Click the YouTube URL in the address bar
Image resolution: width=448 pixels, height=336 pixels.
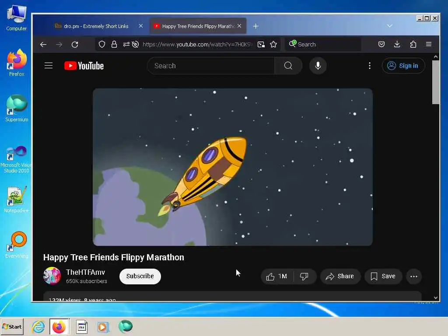[197, 44]
